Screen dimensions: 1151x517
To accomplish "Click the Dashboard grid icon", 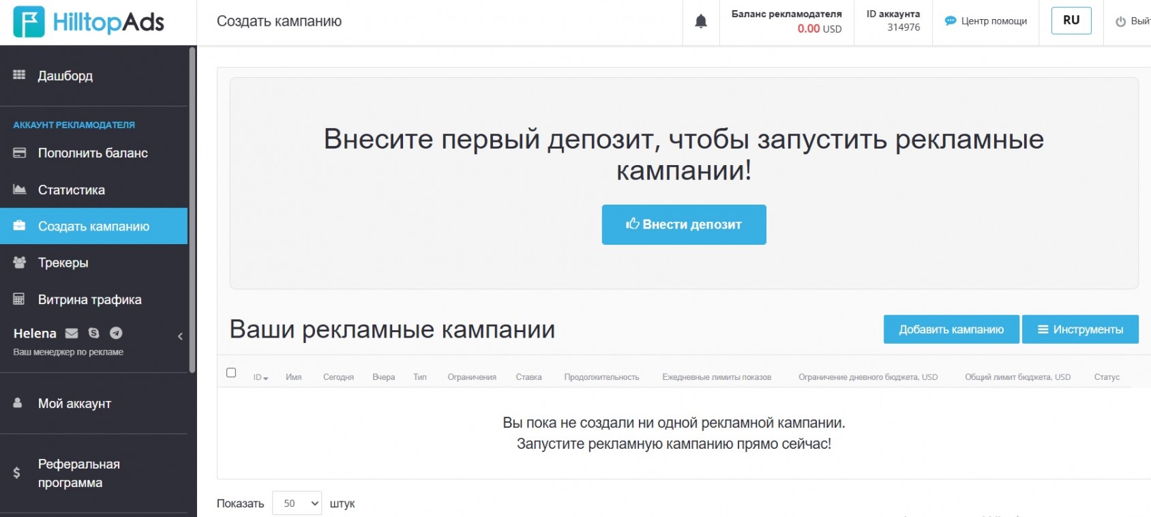I will [19, 75].
